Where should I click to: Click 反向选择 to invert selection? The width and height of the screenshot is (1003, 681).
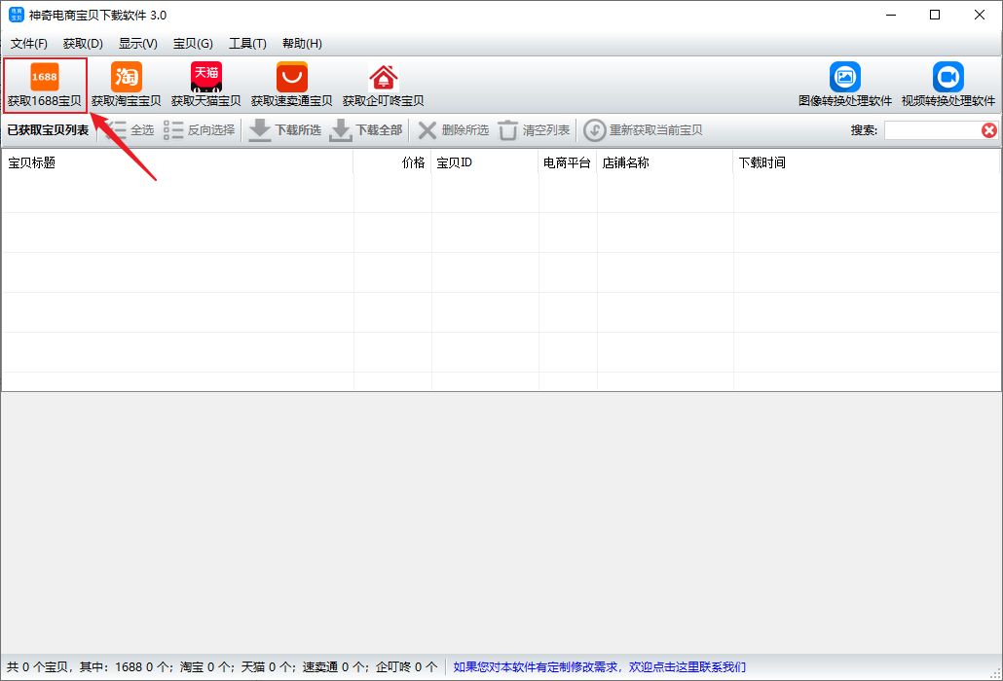[x=200, y=130]
